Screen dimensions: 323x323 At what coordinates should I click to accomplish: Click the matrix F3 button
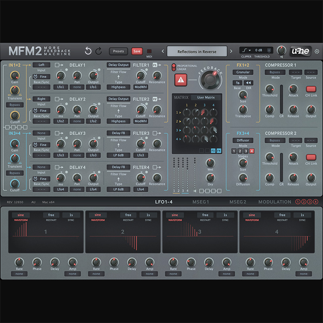click(x=213, y=151)
